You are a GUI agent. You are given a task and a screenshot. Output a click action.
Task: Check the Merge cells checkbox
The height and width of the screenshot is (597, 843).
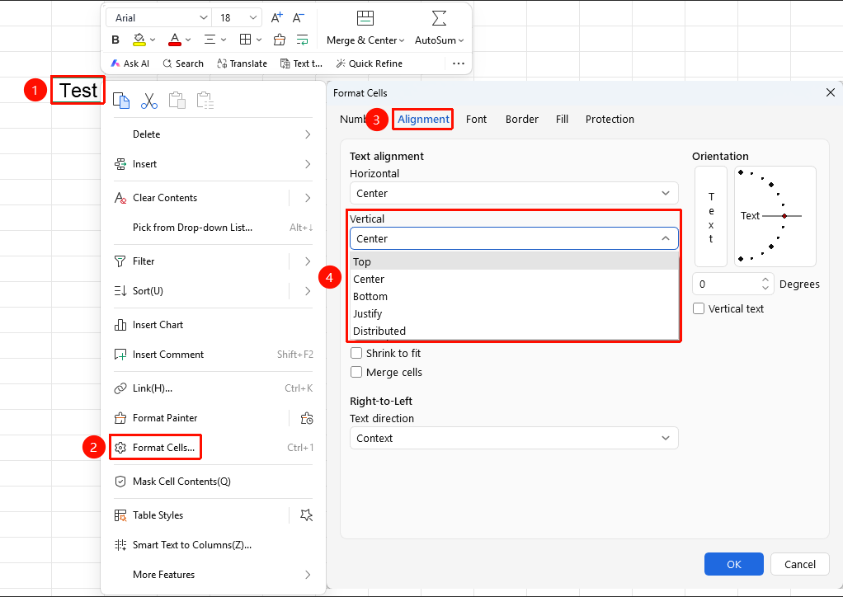click(x=356, y=373)
